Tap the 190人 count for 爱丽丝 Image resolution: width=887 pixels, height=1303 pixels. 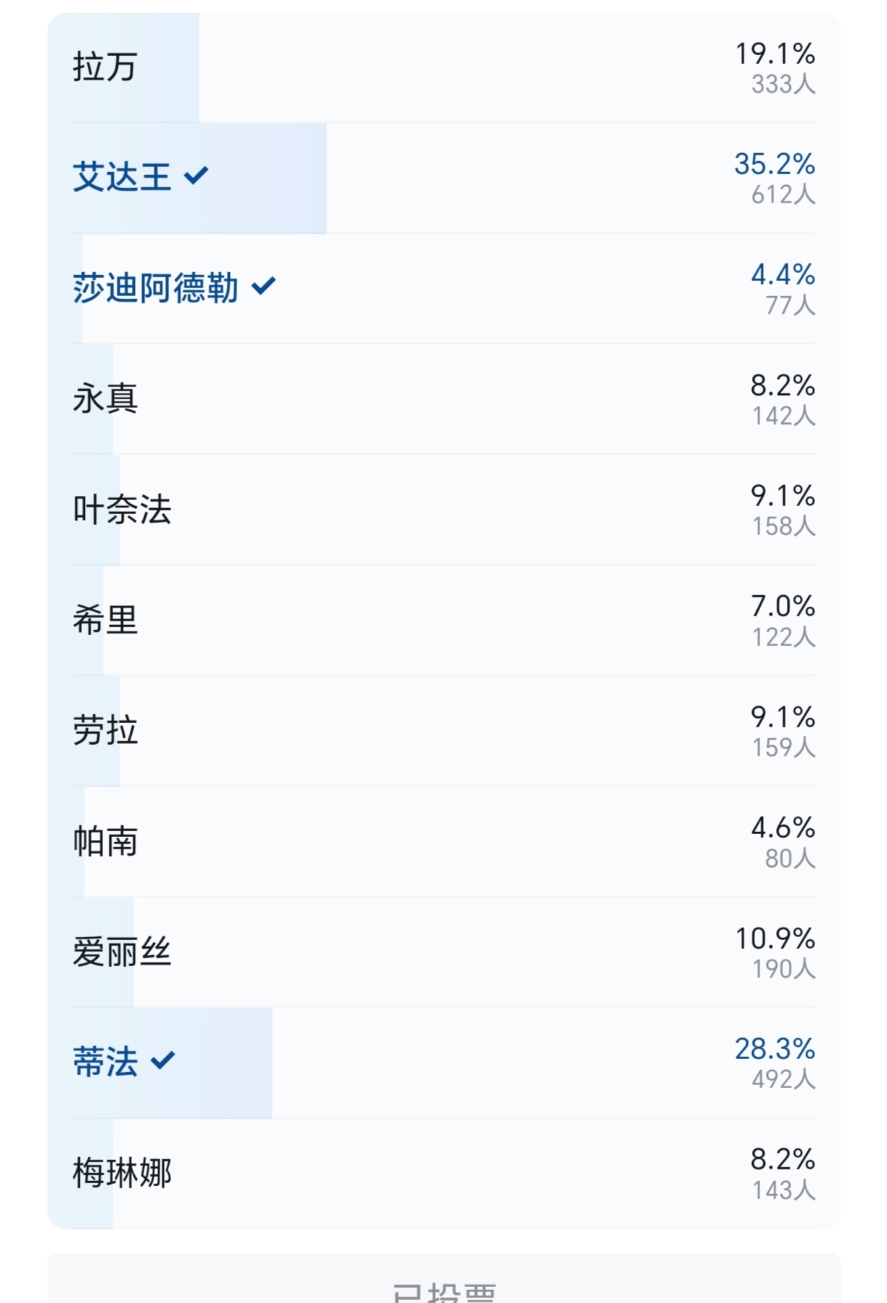click(x=783, y=969)
